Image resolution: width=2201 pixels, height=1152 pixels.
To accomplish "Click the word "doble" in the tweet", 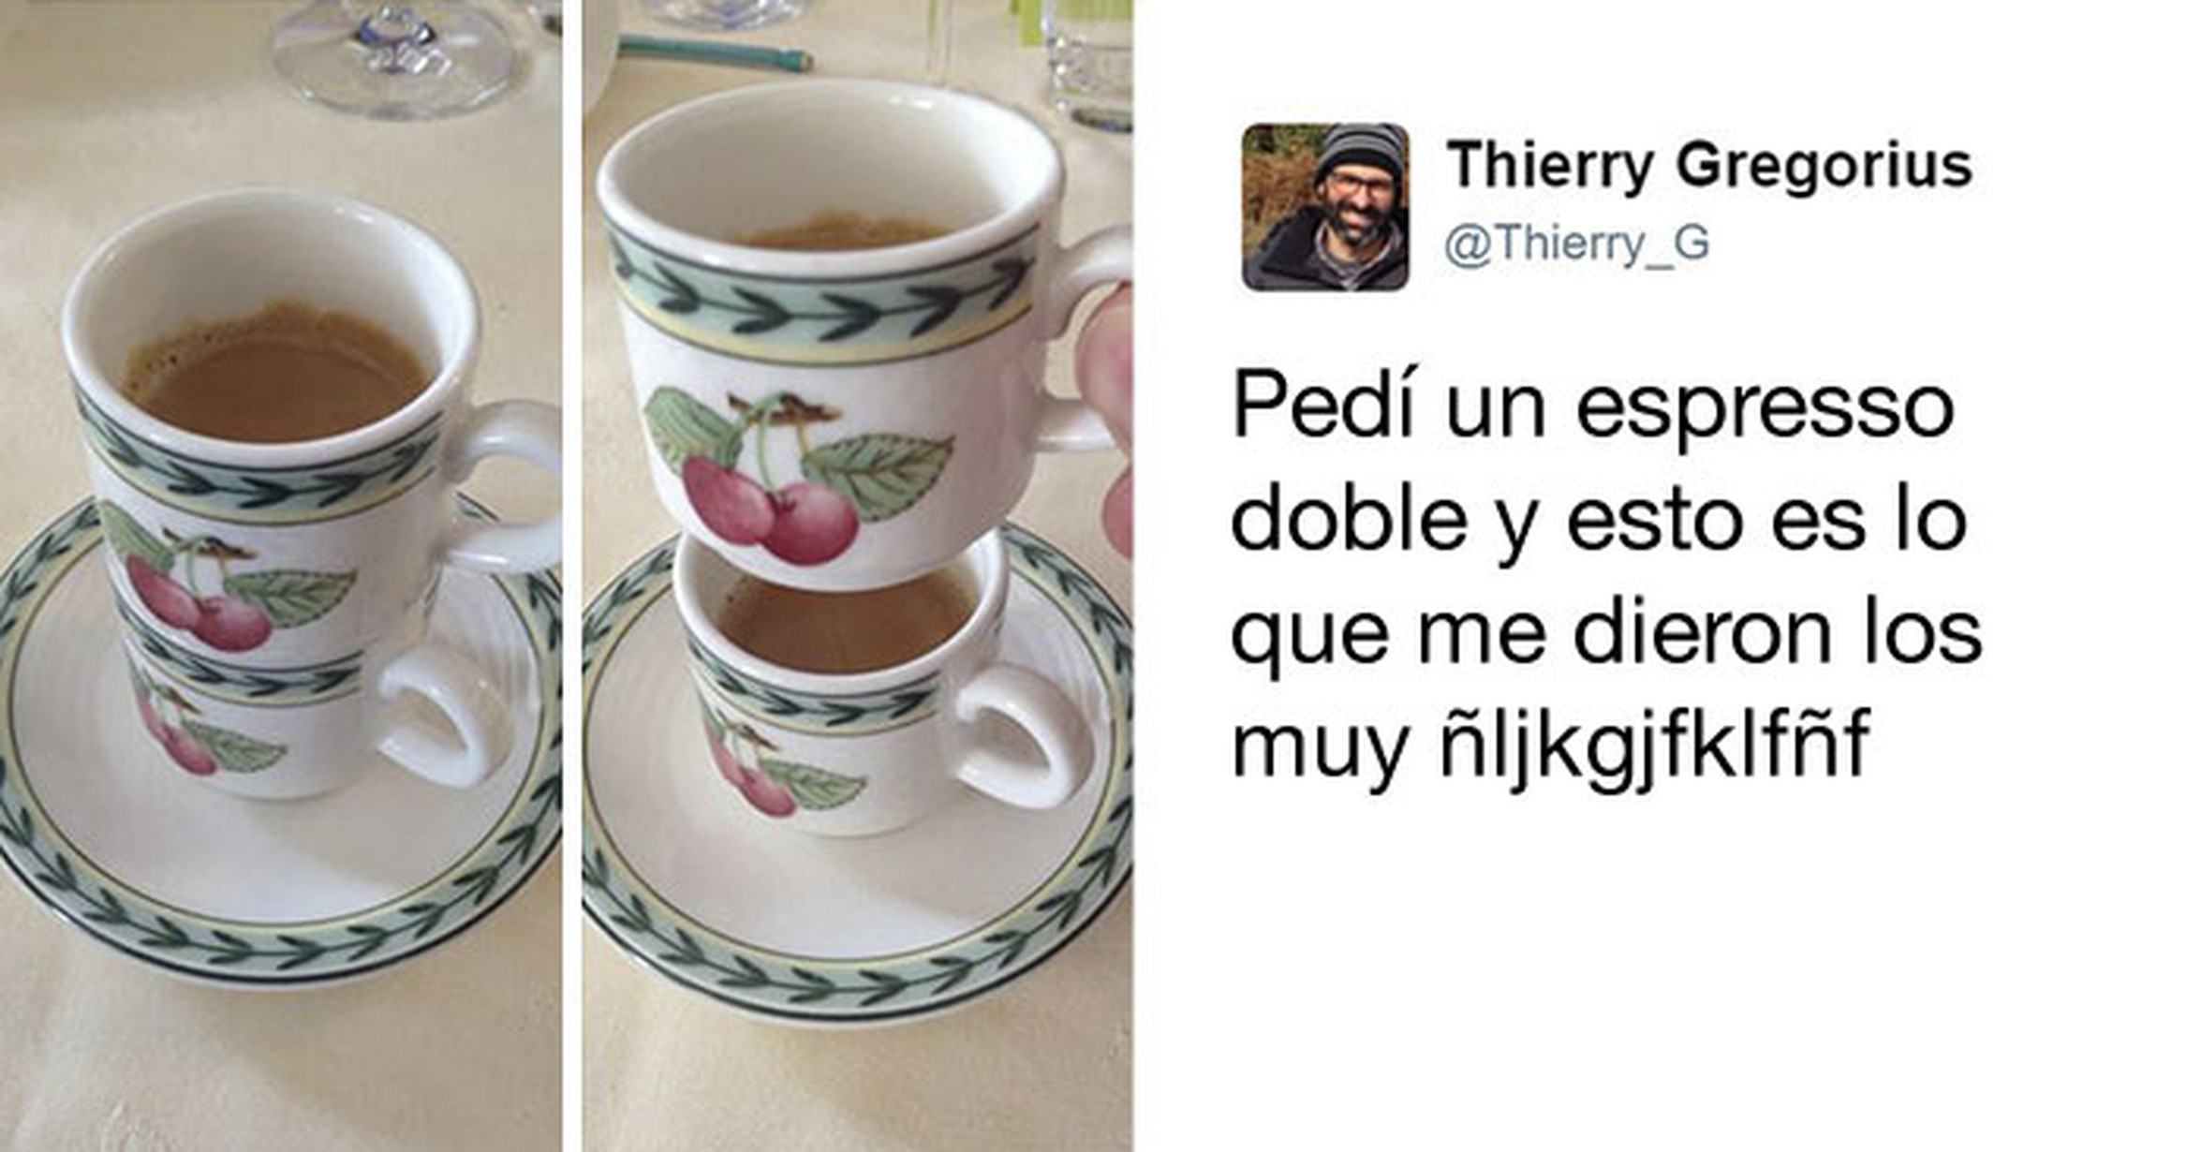I will 1349,520.
